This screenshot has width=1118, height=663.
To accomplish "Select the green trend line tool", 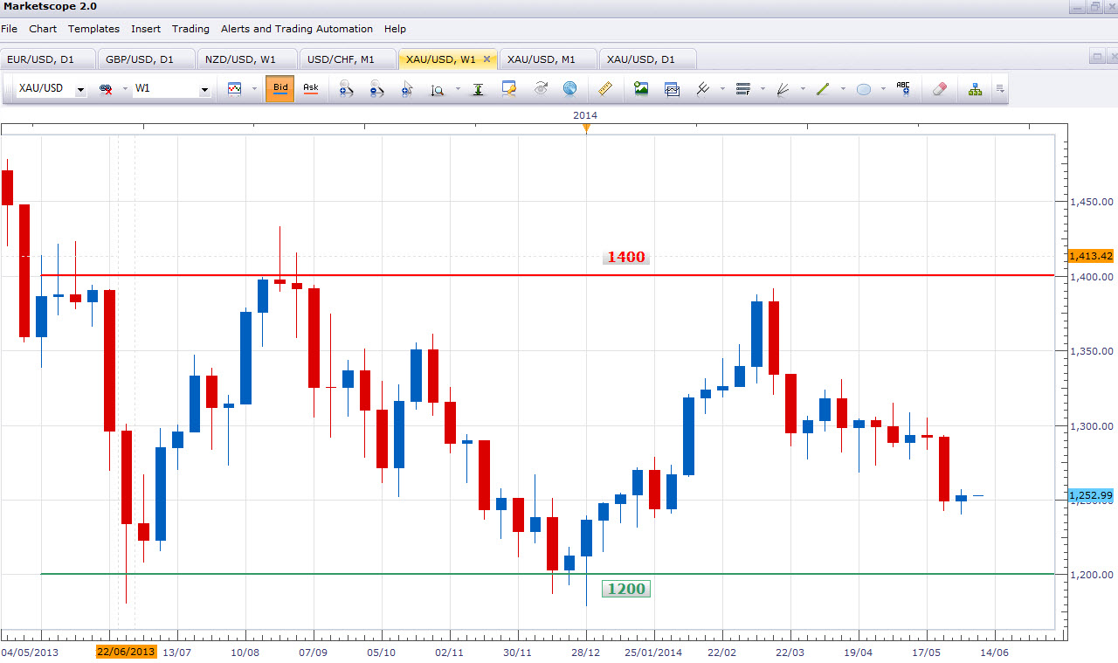I will (822, 89).
